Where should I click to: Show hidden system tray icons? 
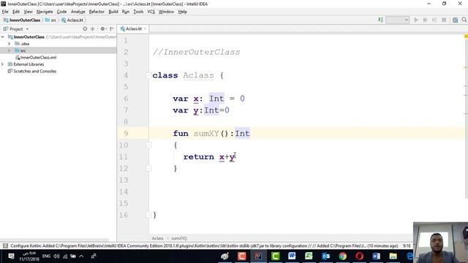point(81,256)
